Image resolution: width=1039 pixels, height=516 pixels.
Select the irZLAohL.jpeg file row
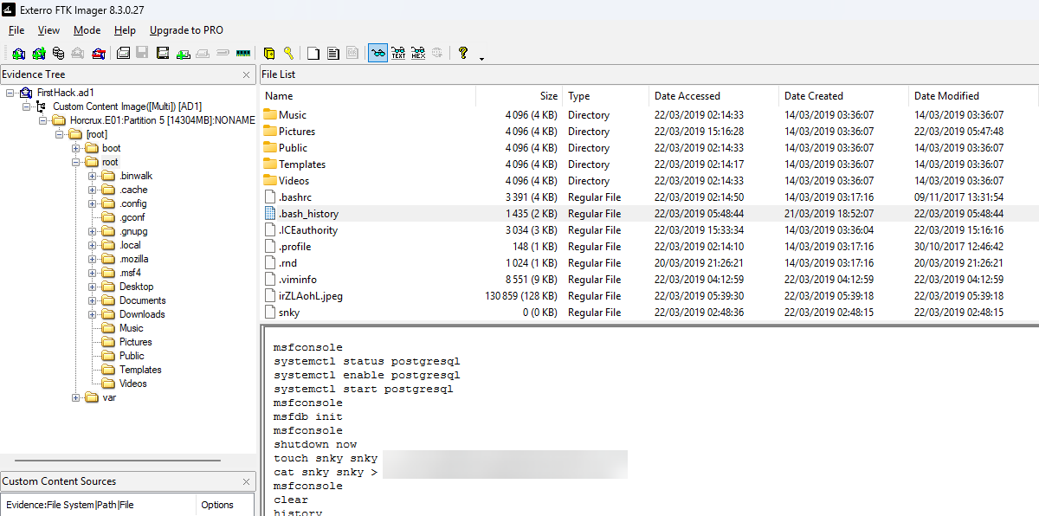[x=649, y=296]
